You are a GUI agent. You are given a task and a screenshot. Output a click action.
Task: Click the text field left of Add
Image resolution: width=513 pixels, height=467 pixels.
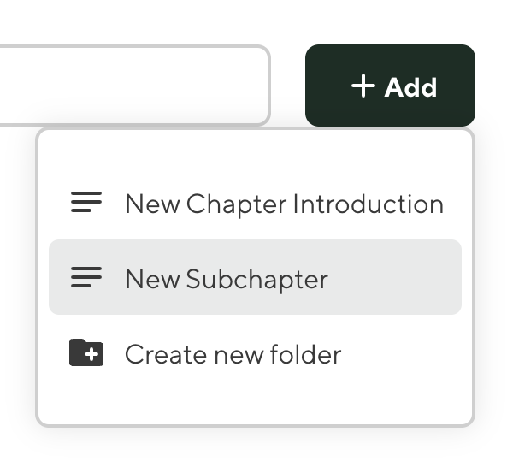tap(128, 86)
